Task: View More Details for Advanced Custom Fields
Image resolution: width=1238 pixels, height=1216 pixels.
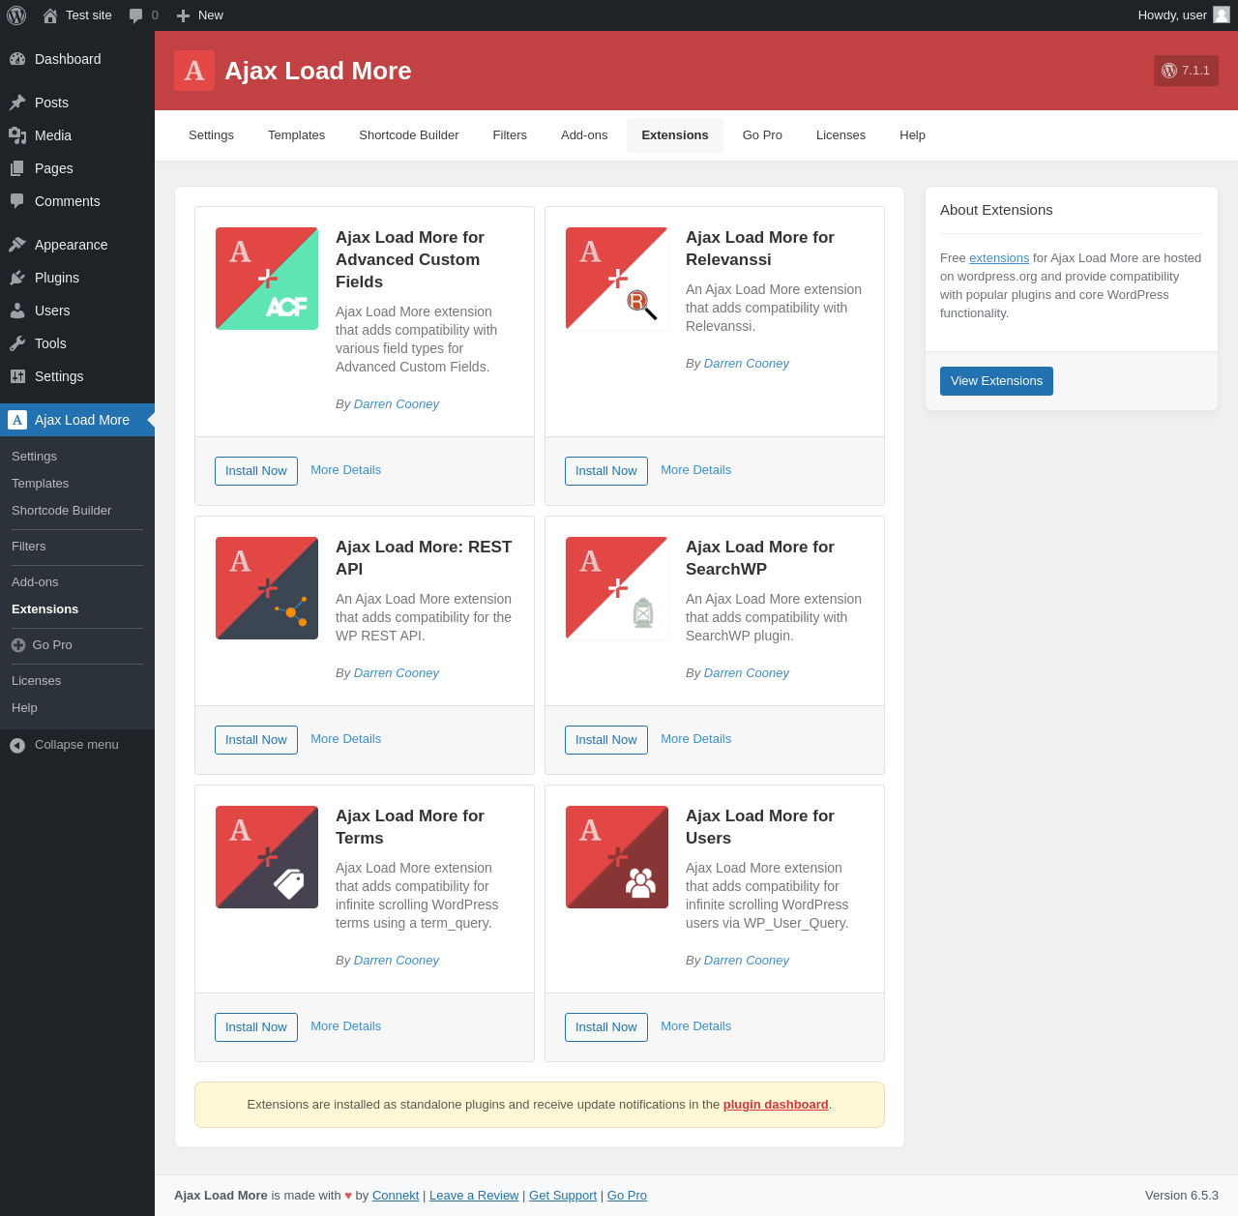Action: 345,470
